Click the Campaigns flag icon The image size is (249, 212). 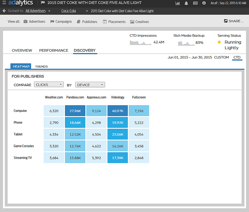[52, 22]
